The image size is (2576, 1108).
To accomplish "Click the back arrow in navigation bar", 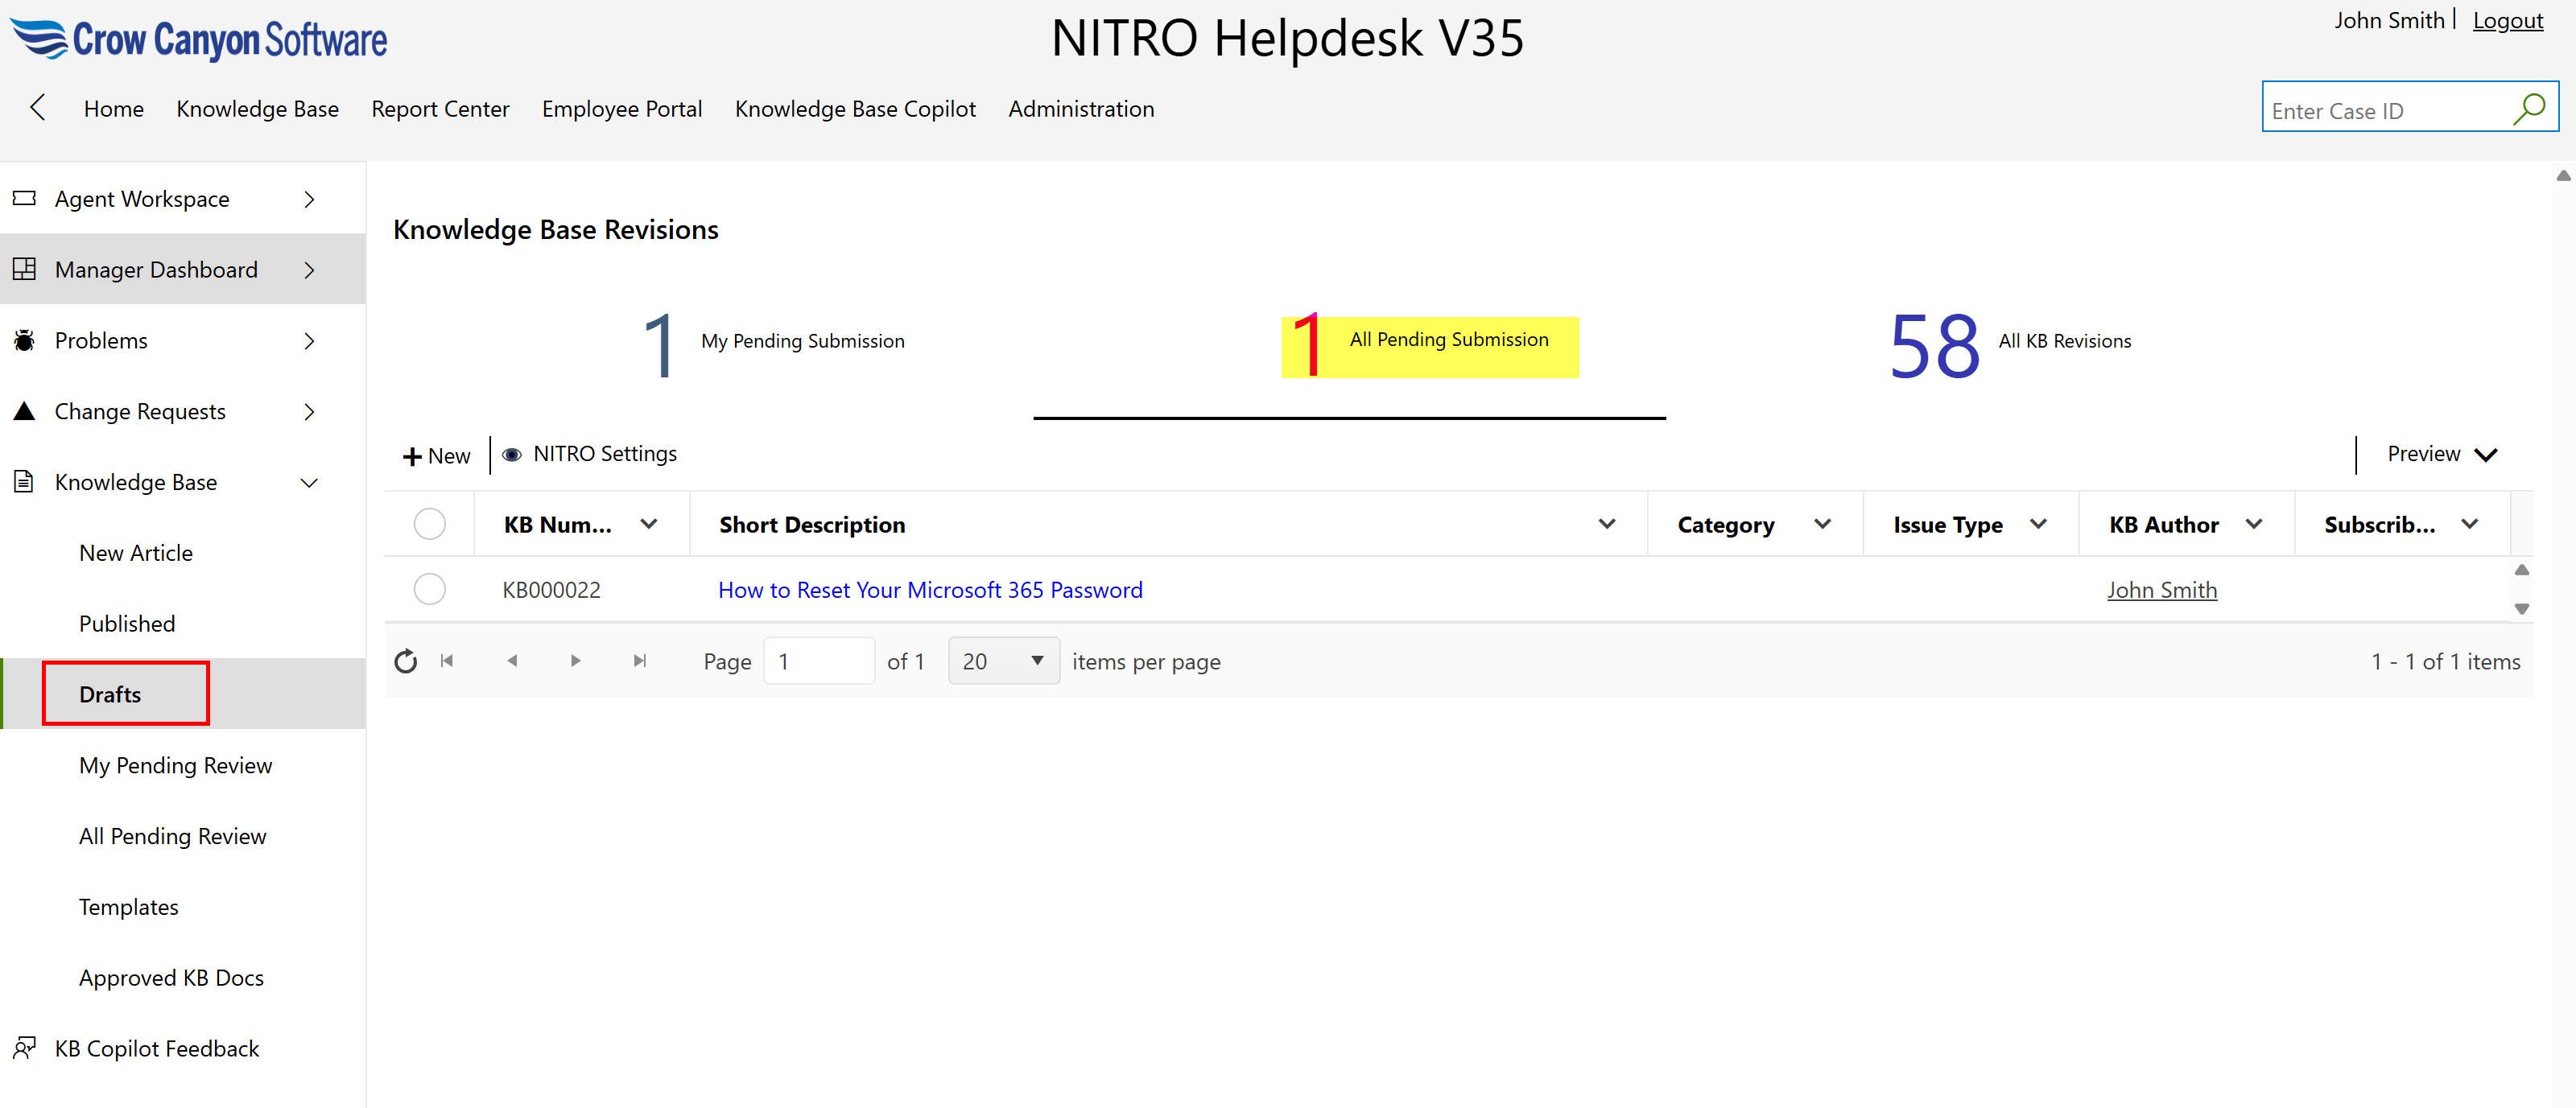I will pos(38,108).
